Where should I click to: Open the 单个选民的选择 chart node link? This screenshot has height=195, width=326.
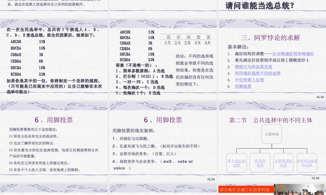236,162
